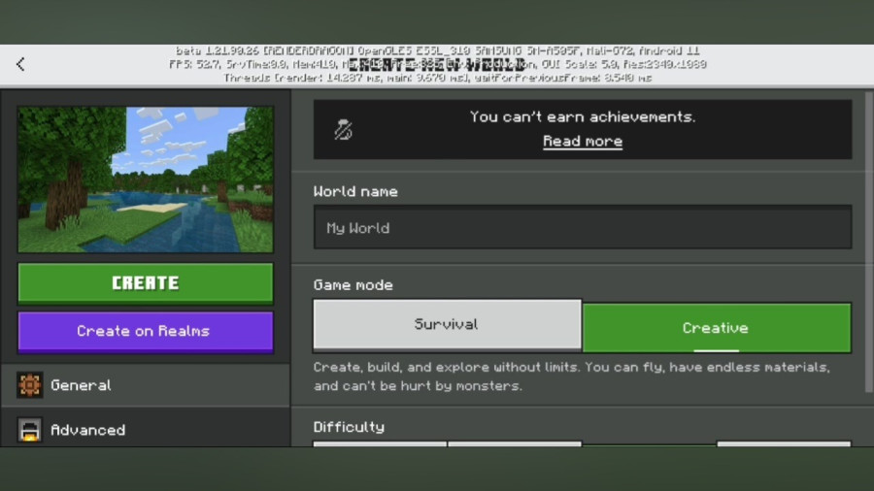Open the Read more link
874x491 pixels.
click(583, 142)
